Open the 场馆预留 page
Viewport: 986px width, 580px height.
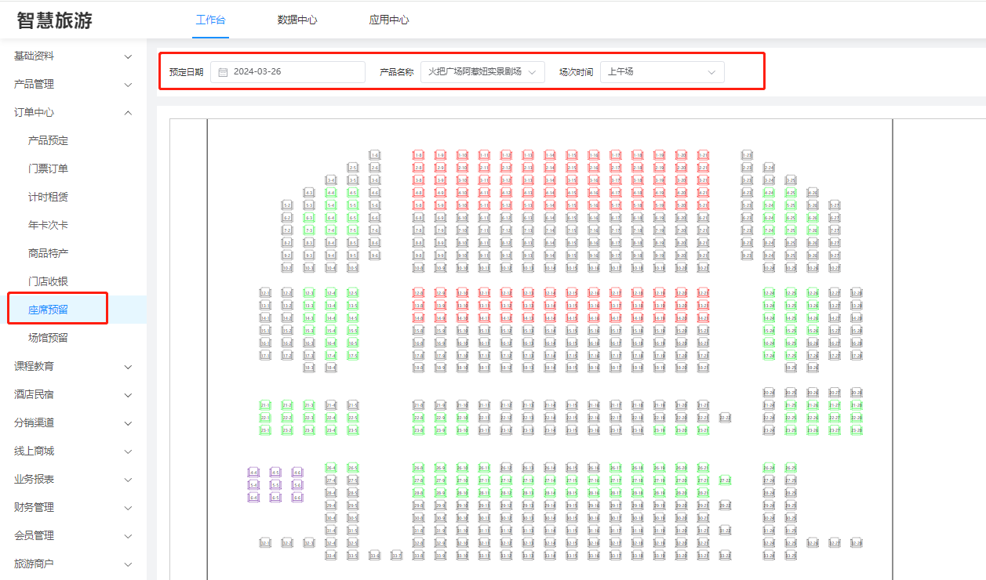coord(48,338)
